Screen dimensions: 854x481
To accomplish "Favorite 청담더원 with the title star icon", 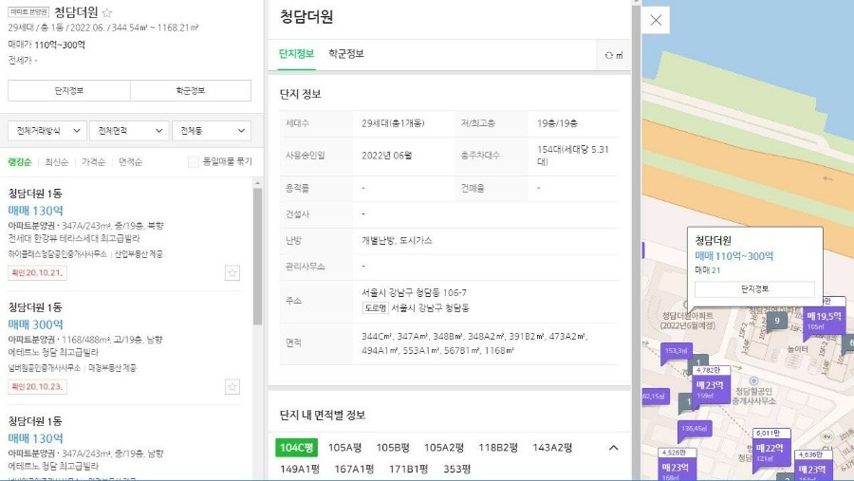I will pyautogui.click(x=107, y=12).
